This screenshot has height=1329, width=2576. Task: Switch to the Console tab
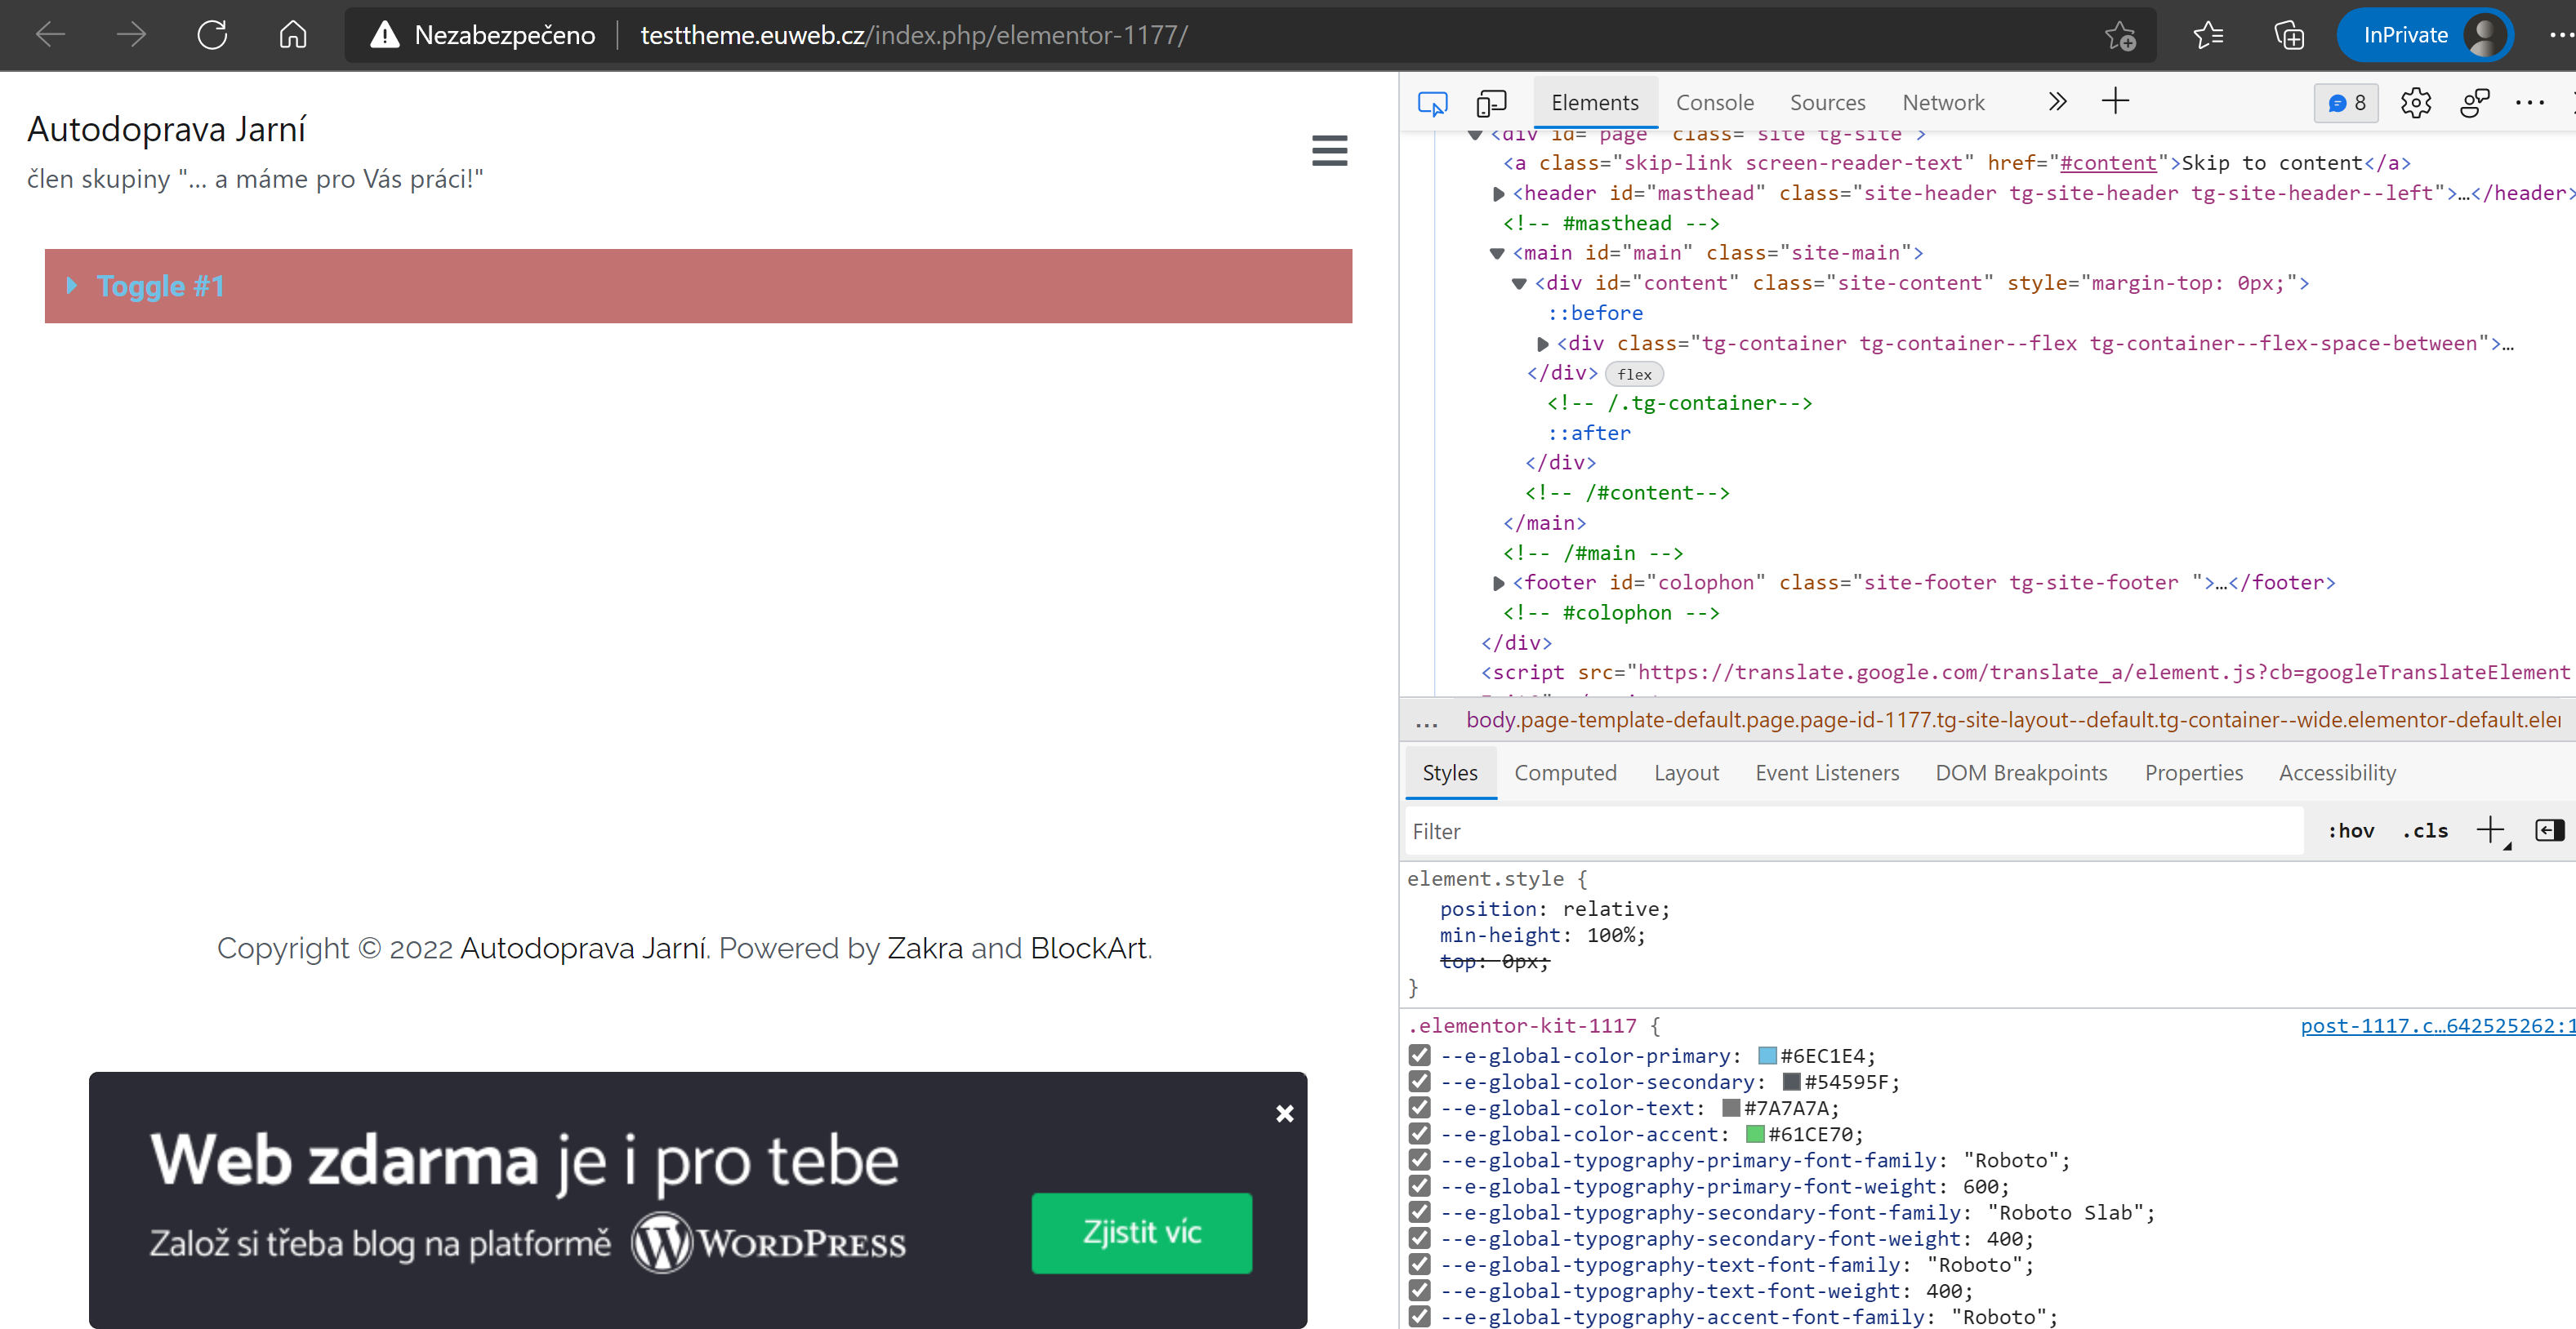1714,102
